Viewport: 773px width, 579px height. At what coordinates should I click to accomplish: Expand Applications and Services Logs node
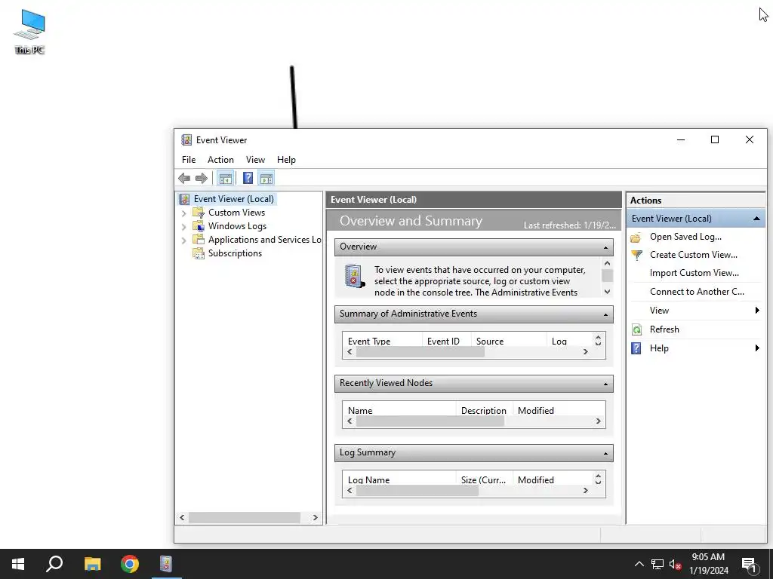click(x=184, y=240)
